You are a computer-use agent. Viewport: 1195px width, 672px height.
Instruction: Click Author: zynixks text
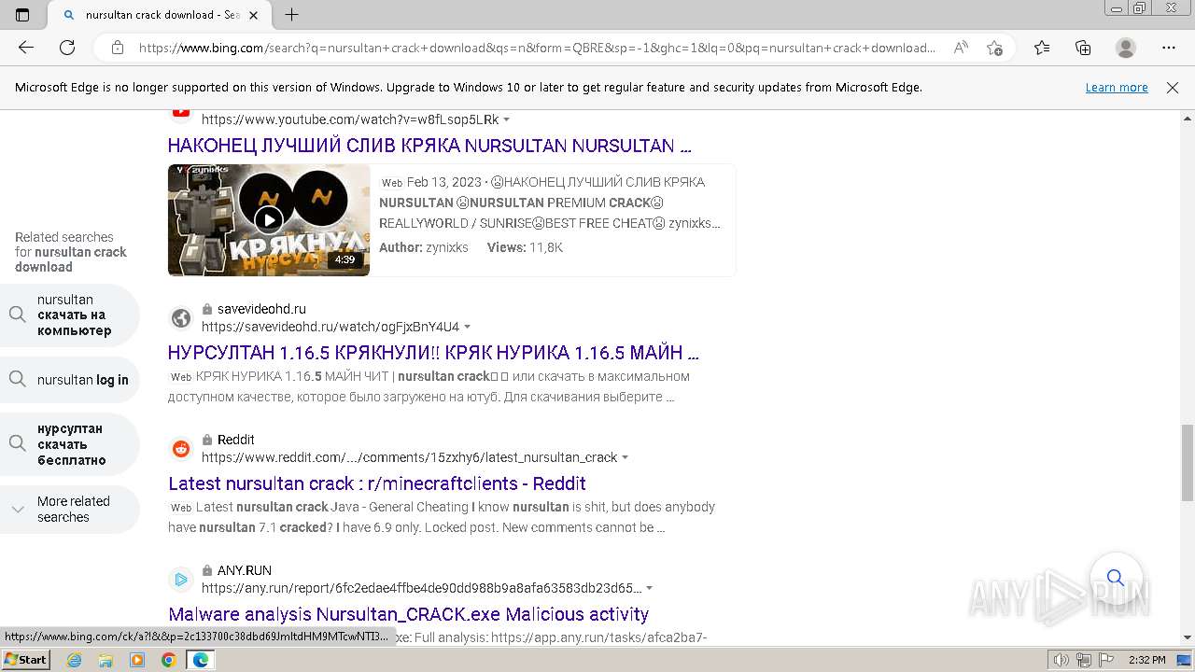click(424, 247)
